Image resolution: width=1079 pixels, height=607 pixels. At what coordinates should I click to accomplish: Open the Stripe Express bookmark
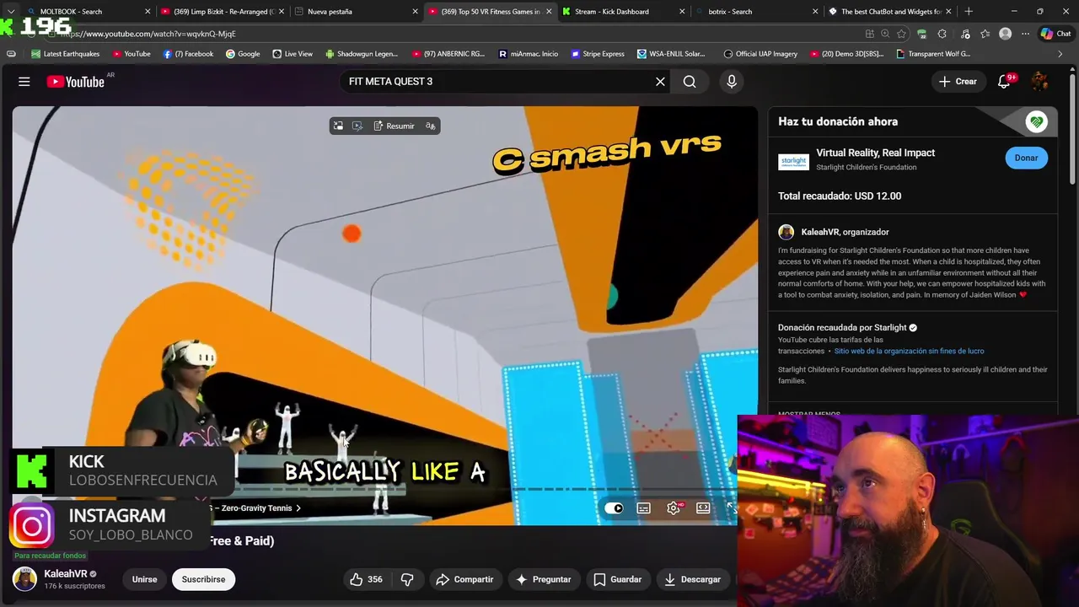coord(598,54)
